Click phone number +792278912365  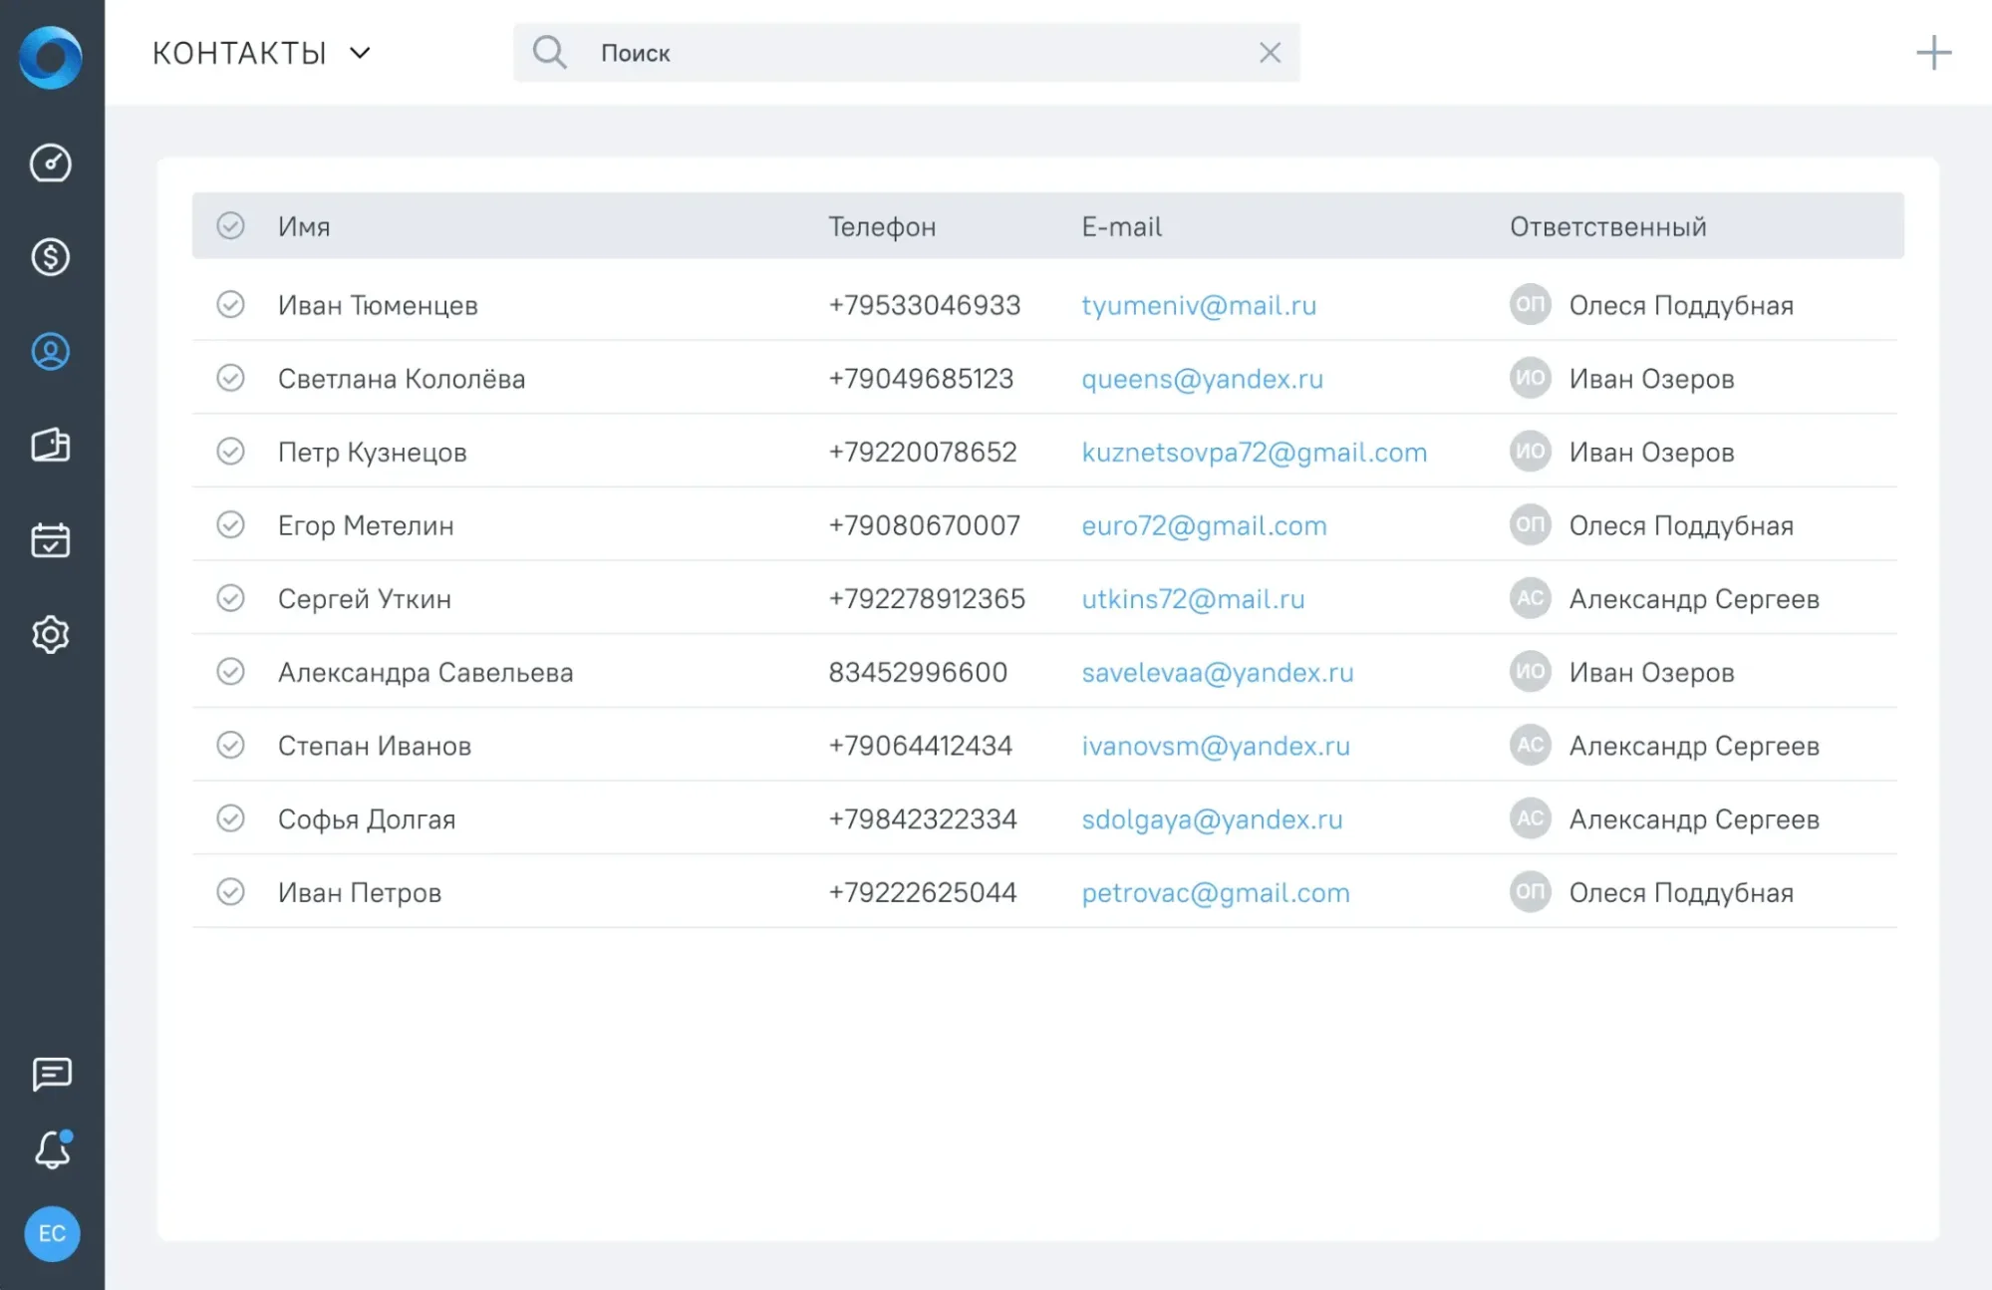tap(927, 599)
